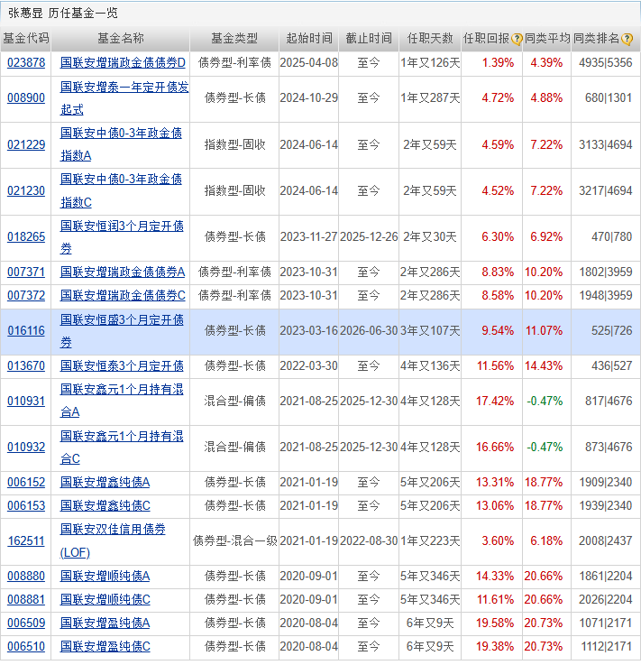Open fund code 008881 link
The image size is (641, 665).
coord(26,600)
